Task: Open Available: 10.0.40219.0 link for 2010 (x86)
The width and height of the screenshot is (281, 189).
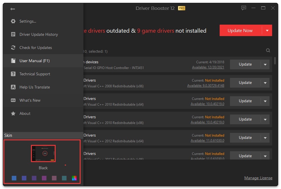Action: (207, 122)
